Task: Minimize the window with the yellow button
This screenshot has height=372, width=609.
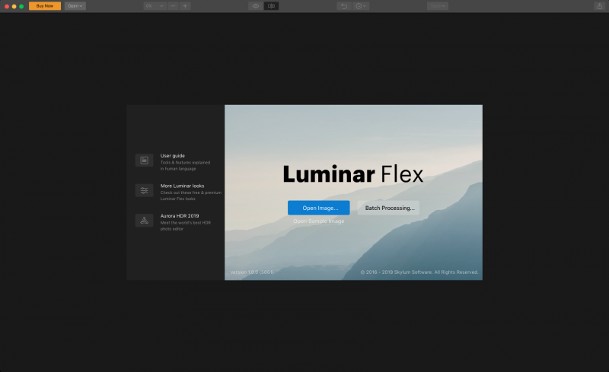Action: 14,6
